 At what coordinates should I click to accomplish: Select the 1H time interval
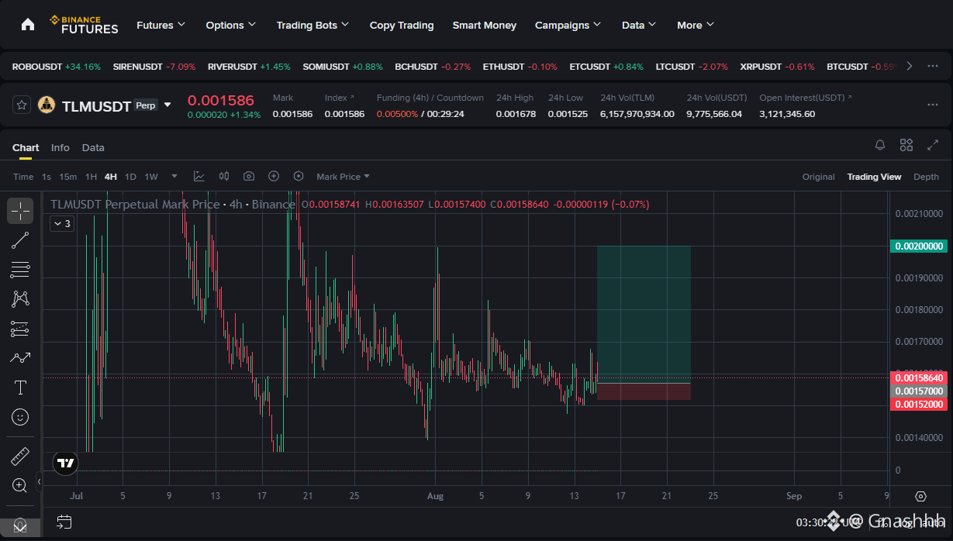coord(92,176)
